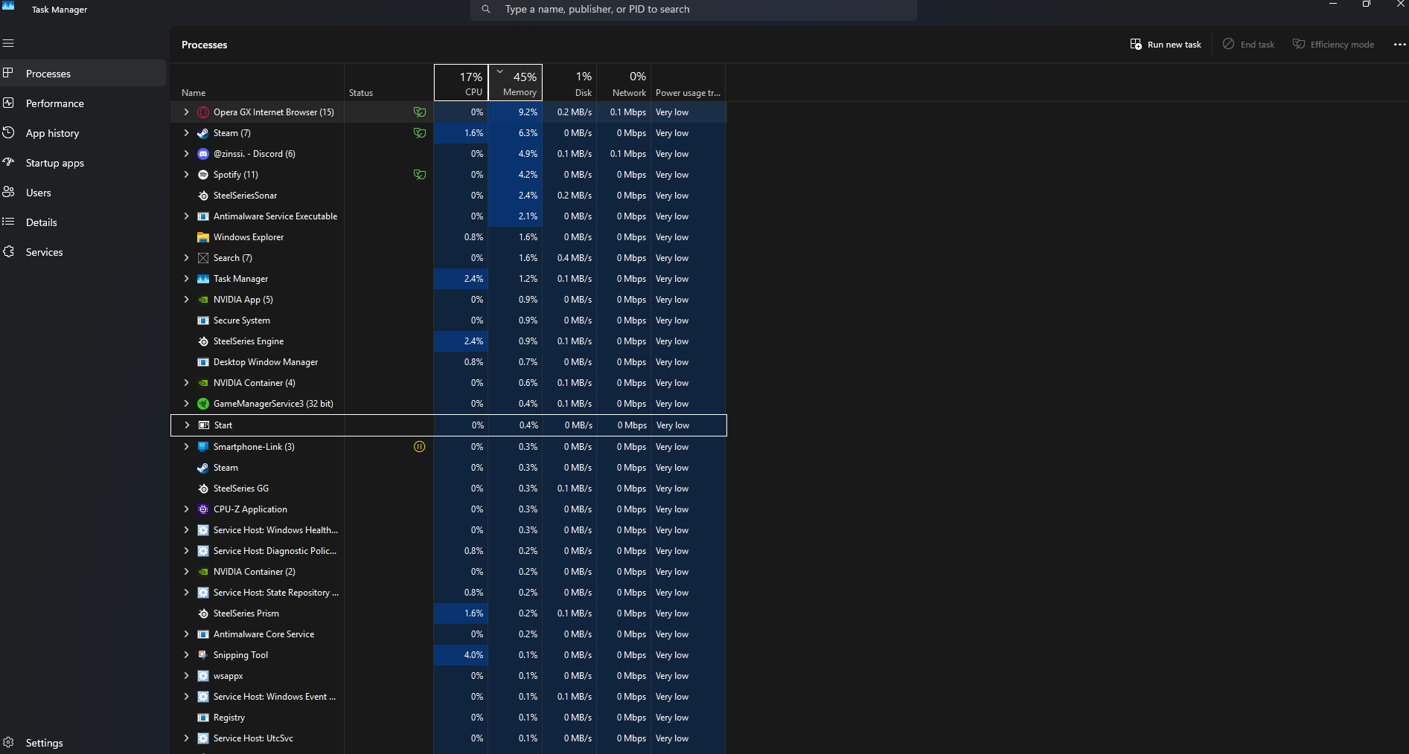
Task: Click the NVIDIA App icon
Action: 203,300
